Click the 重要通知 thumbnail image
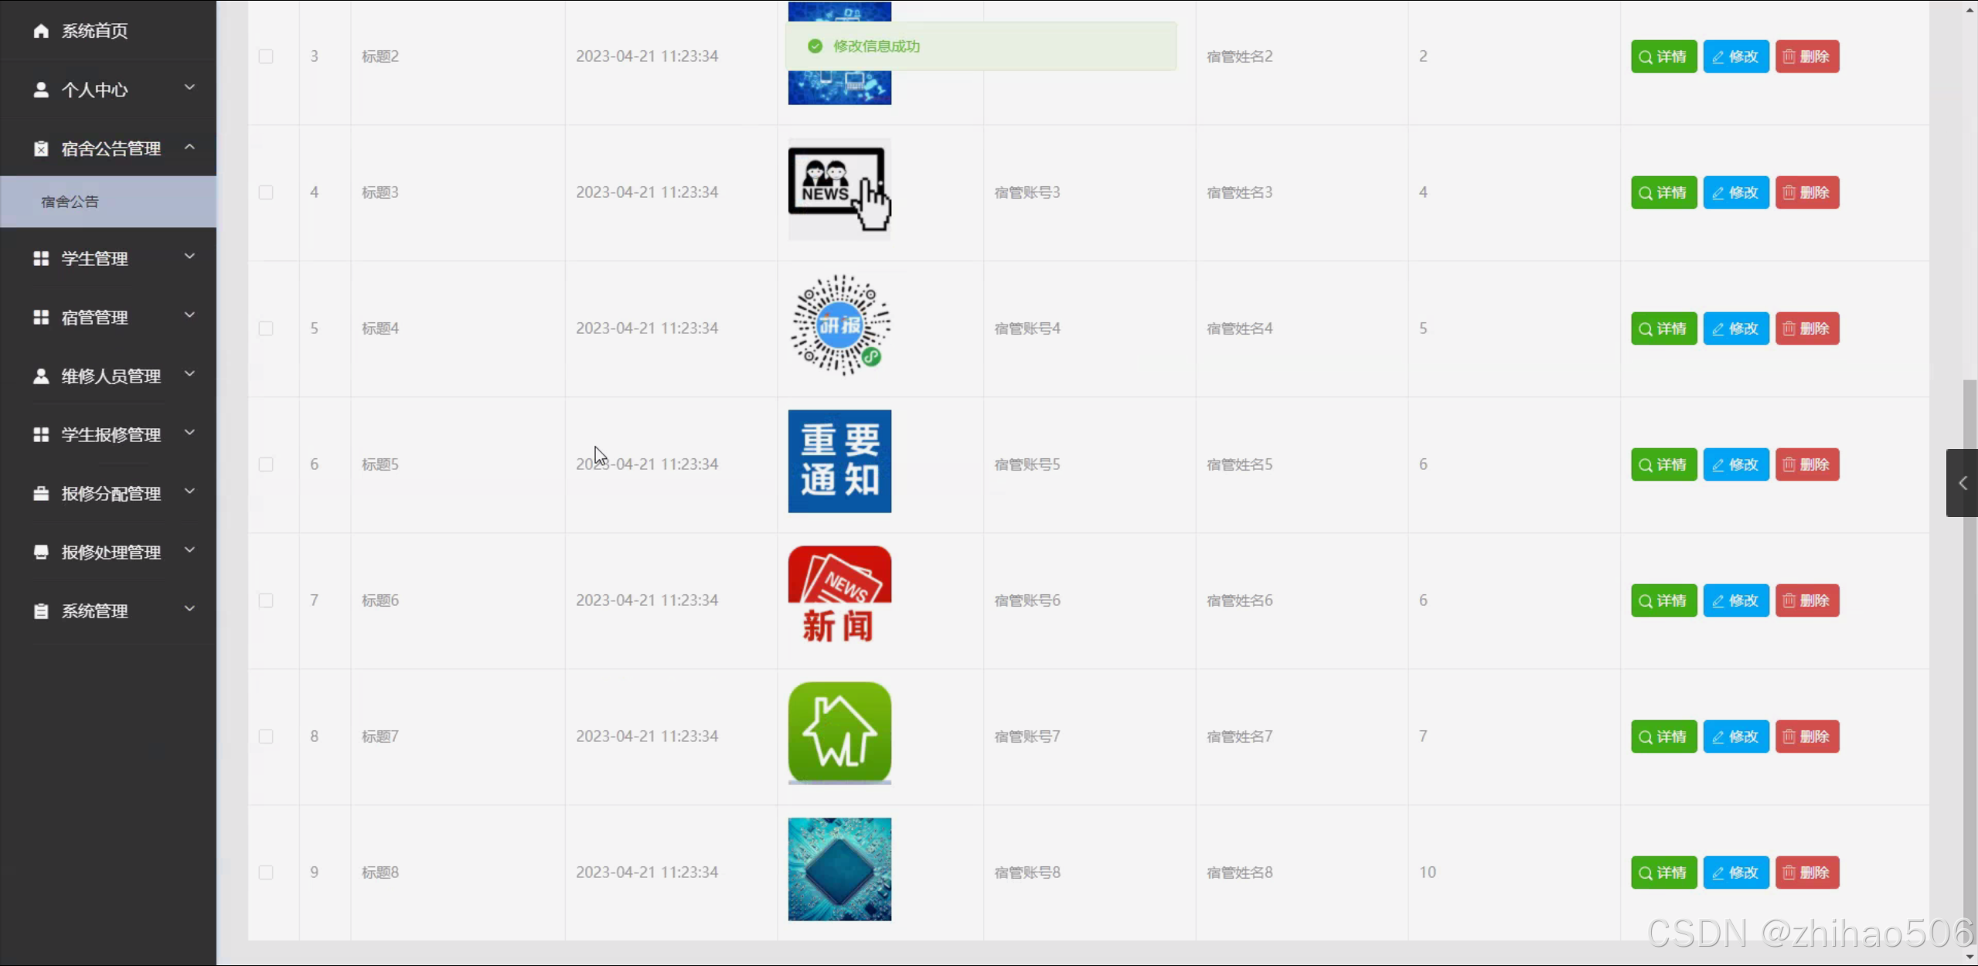This screenshot has width=1978, height=966. coord(839,461)
